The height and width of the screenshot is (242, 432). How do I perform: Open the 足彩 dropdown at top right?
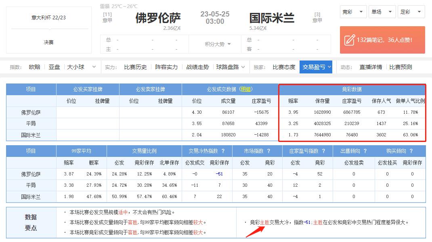[x=411, y=12]
